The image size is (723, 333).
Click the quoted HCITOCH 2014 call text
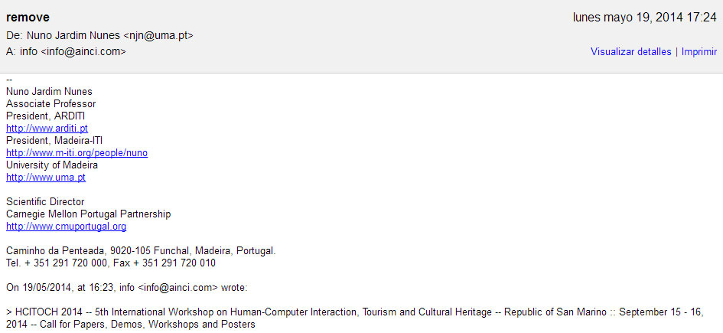click(355, 318)
